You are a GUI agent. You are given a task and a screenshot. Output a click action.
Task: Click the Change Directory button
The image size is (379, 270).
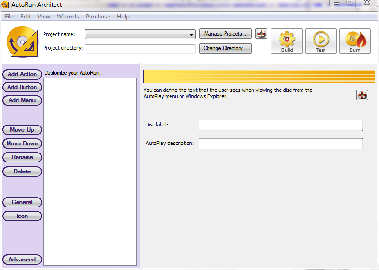click(x=226, y=48)
